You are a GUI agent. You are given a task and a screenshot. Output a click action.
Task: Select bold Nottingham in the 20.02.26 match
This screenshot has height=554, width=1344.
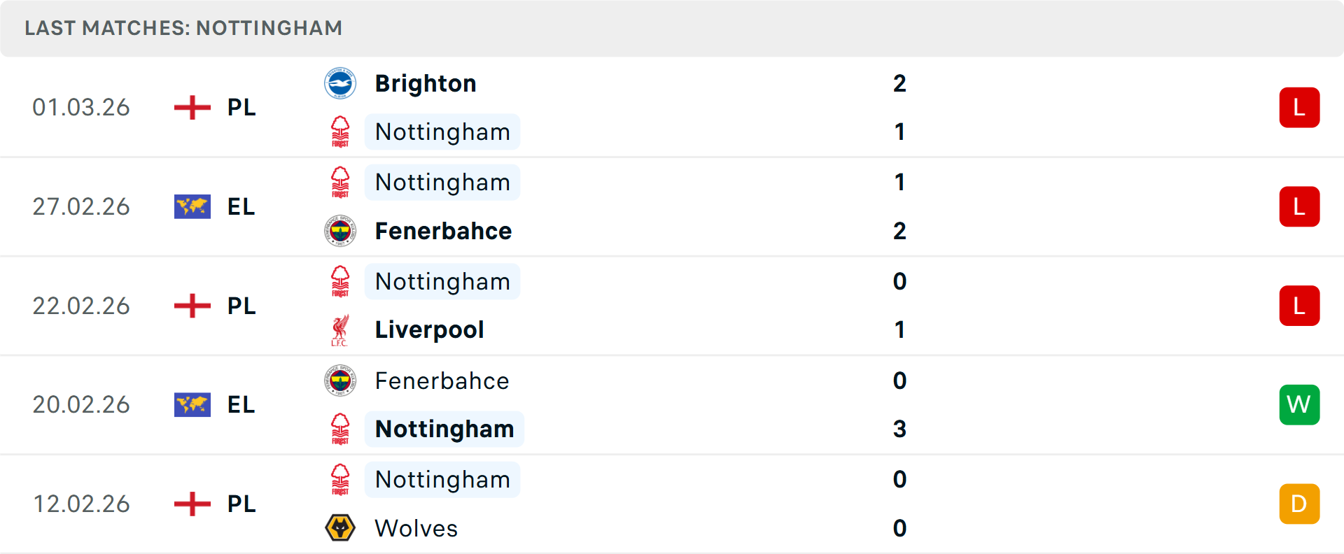[x=444, y=429]
